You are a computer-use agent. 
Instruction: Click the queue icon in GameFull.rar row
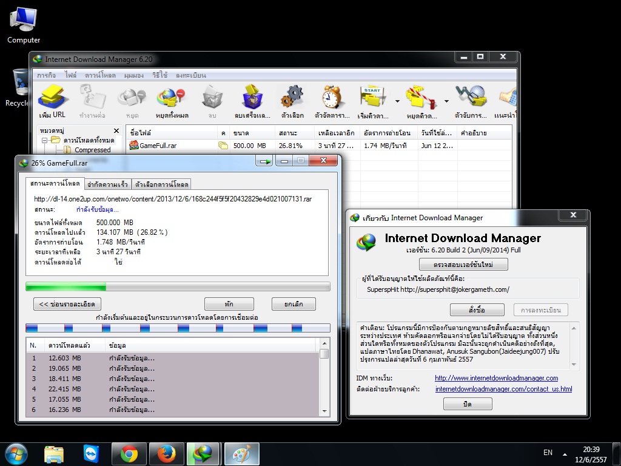(x=223, y=146)
